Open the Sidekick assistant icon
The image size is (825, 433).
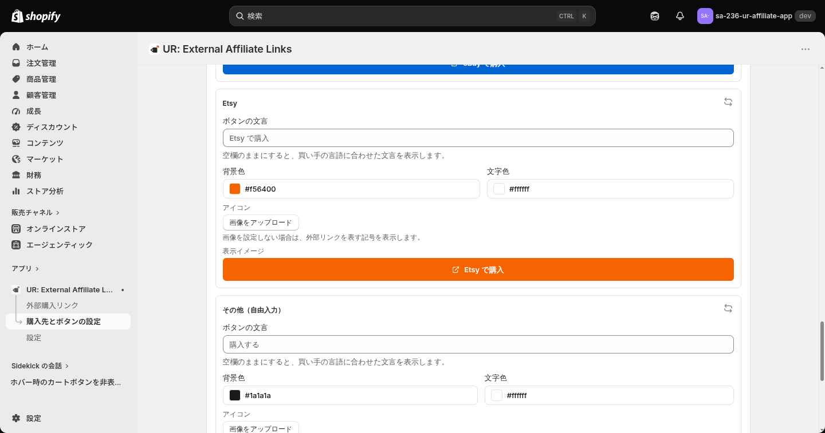coord(655,16)
